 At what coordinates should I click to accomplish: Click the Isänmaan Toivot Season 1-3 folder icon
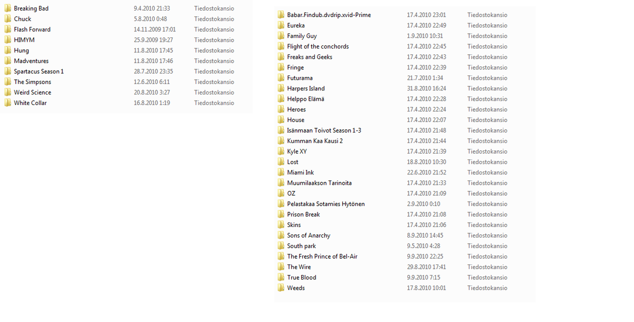[x=281, y=130]
